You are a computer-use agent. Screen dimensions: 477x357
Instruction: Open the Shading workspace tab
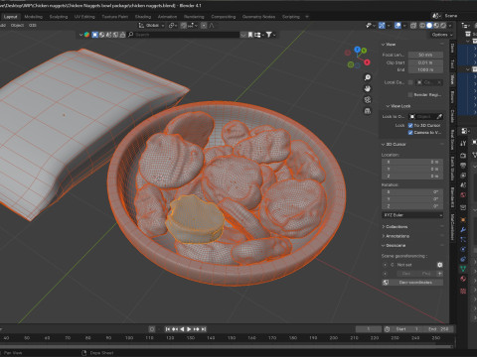[143, 17]
